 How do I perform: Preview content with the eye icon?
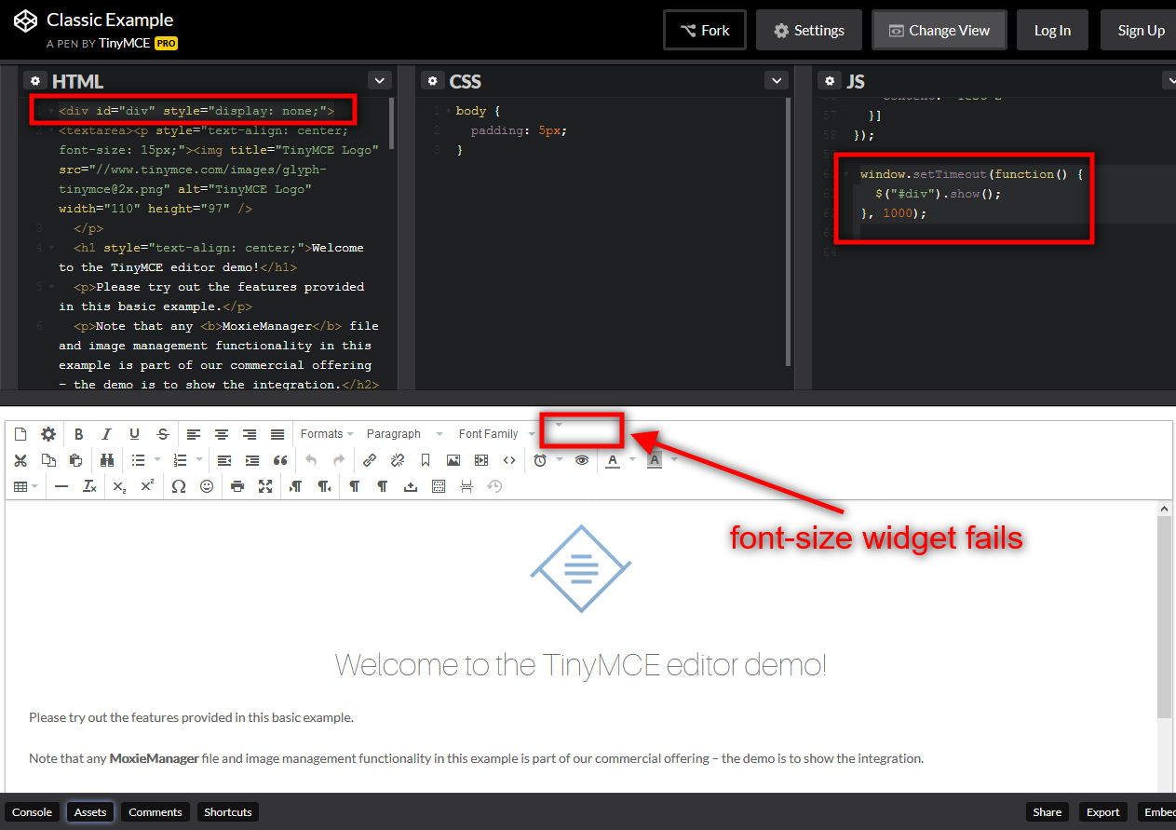582,460
